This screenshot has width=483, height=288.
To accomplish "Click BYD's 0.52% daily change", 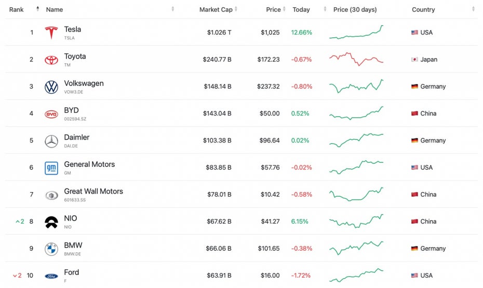I will [300, 113].
